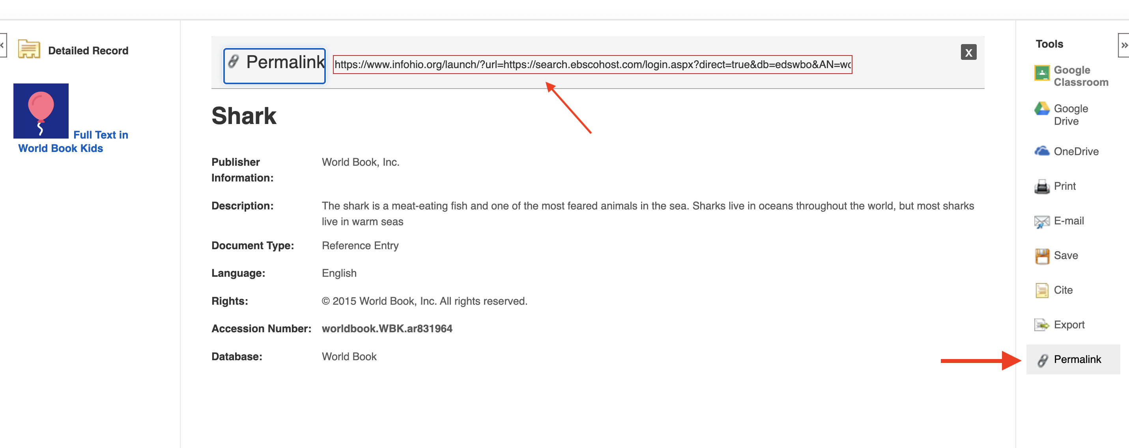
Task: Click the Cite document icon
Action: click(x=1042, y=290)
